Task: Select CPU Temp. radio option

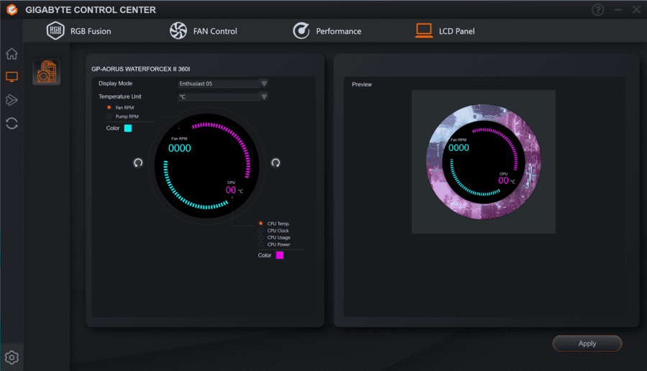Action: [261, 224]
